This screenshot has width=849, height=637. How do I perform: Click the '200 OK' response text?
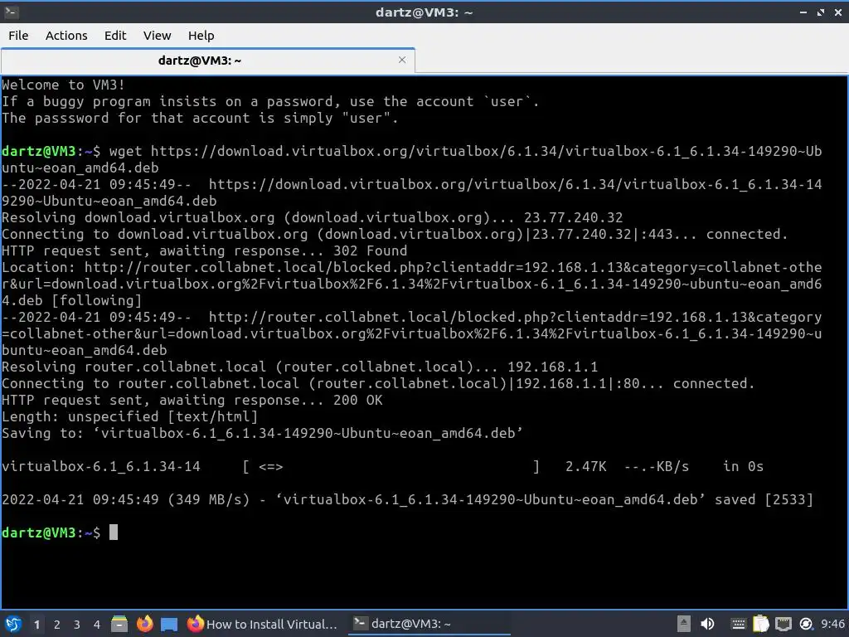pyautogui.click(x=357, y=400)
